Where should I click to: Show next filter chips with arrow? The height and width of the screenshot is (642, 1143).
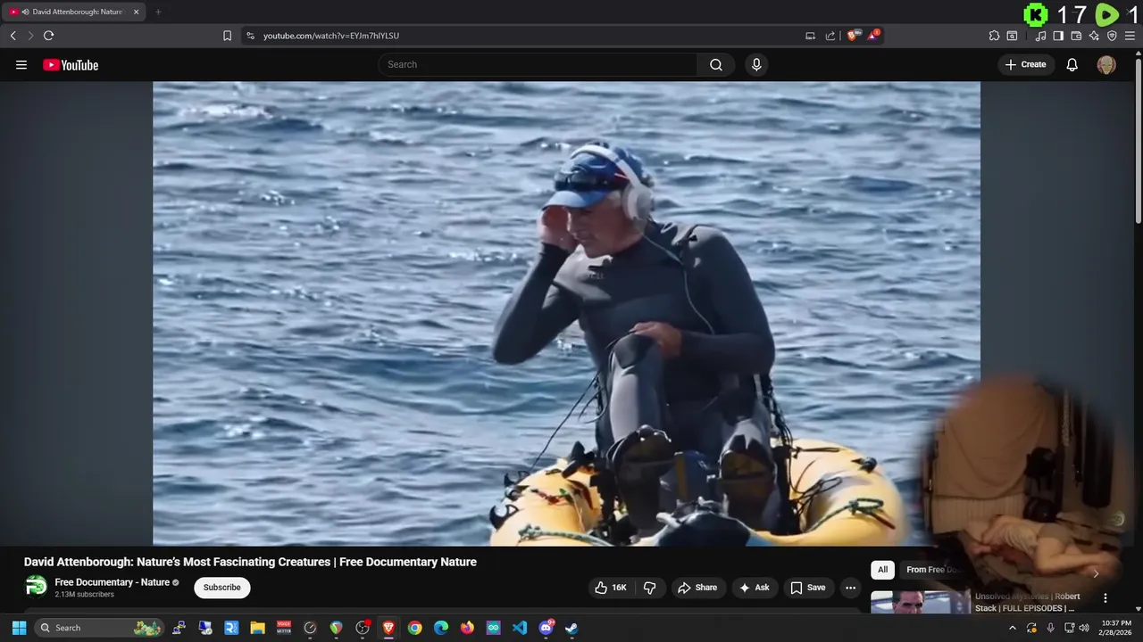[1096, 572]
